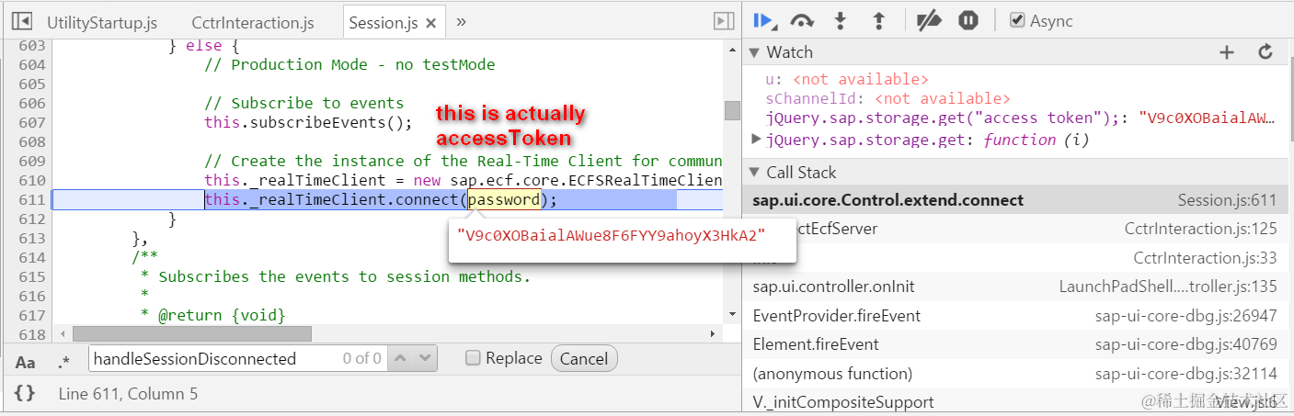Click access token watch expression
The image size is (1294, 416).
click(x=1021, y=118)
